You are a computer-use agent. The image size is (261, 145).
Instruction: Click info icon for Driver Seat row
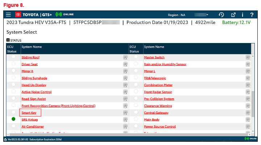[125, 64]
